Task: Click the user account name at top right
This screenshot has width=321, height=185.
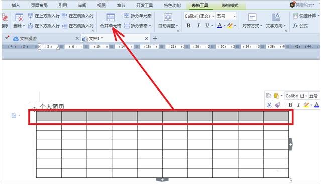Action: click(304, 5)
